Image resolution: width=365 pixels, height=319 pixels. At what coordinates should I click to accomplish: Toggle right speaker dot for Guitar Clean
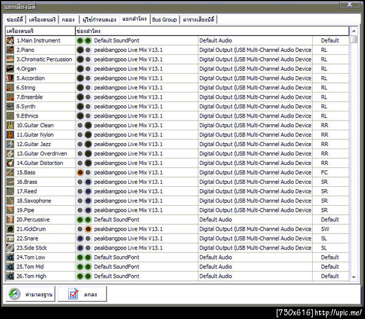click(x=88, y=125)
